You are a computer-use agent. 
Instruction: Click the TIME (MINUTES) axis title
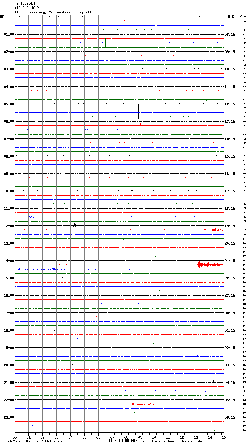[x=123, y=441]
